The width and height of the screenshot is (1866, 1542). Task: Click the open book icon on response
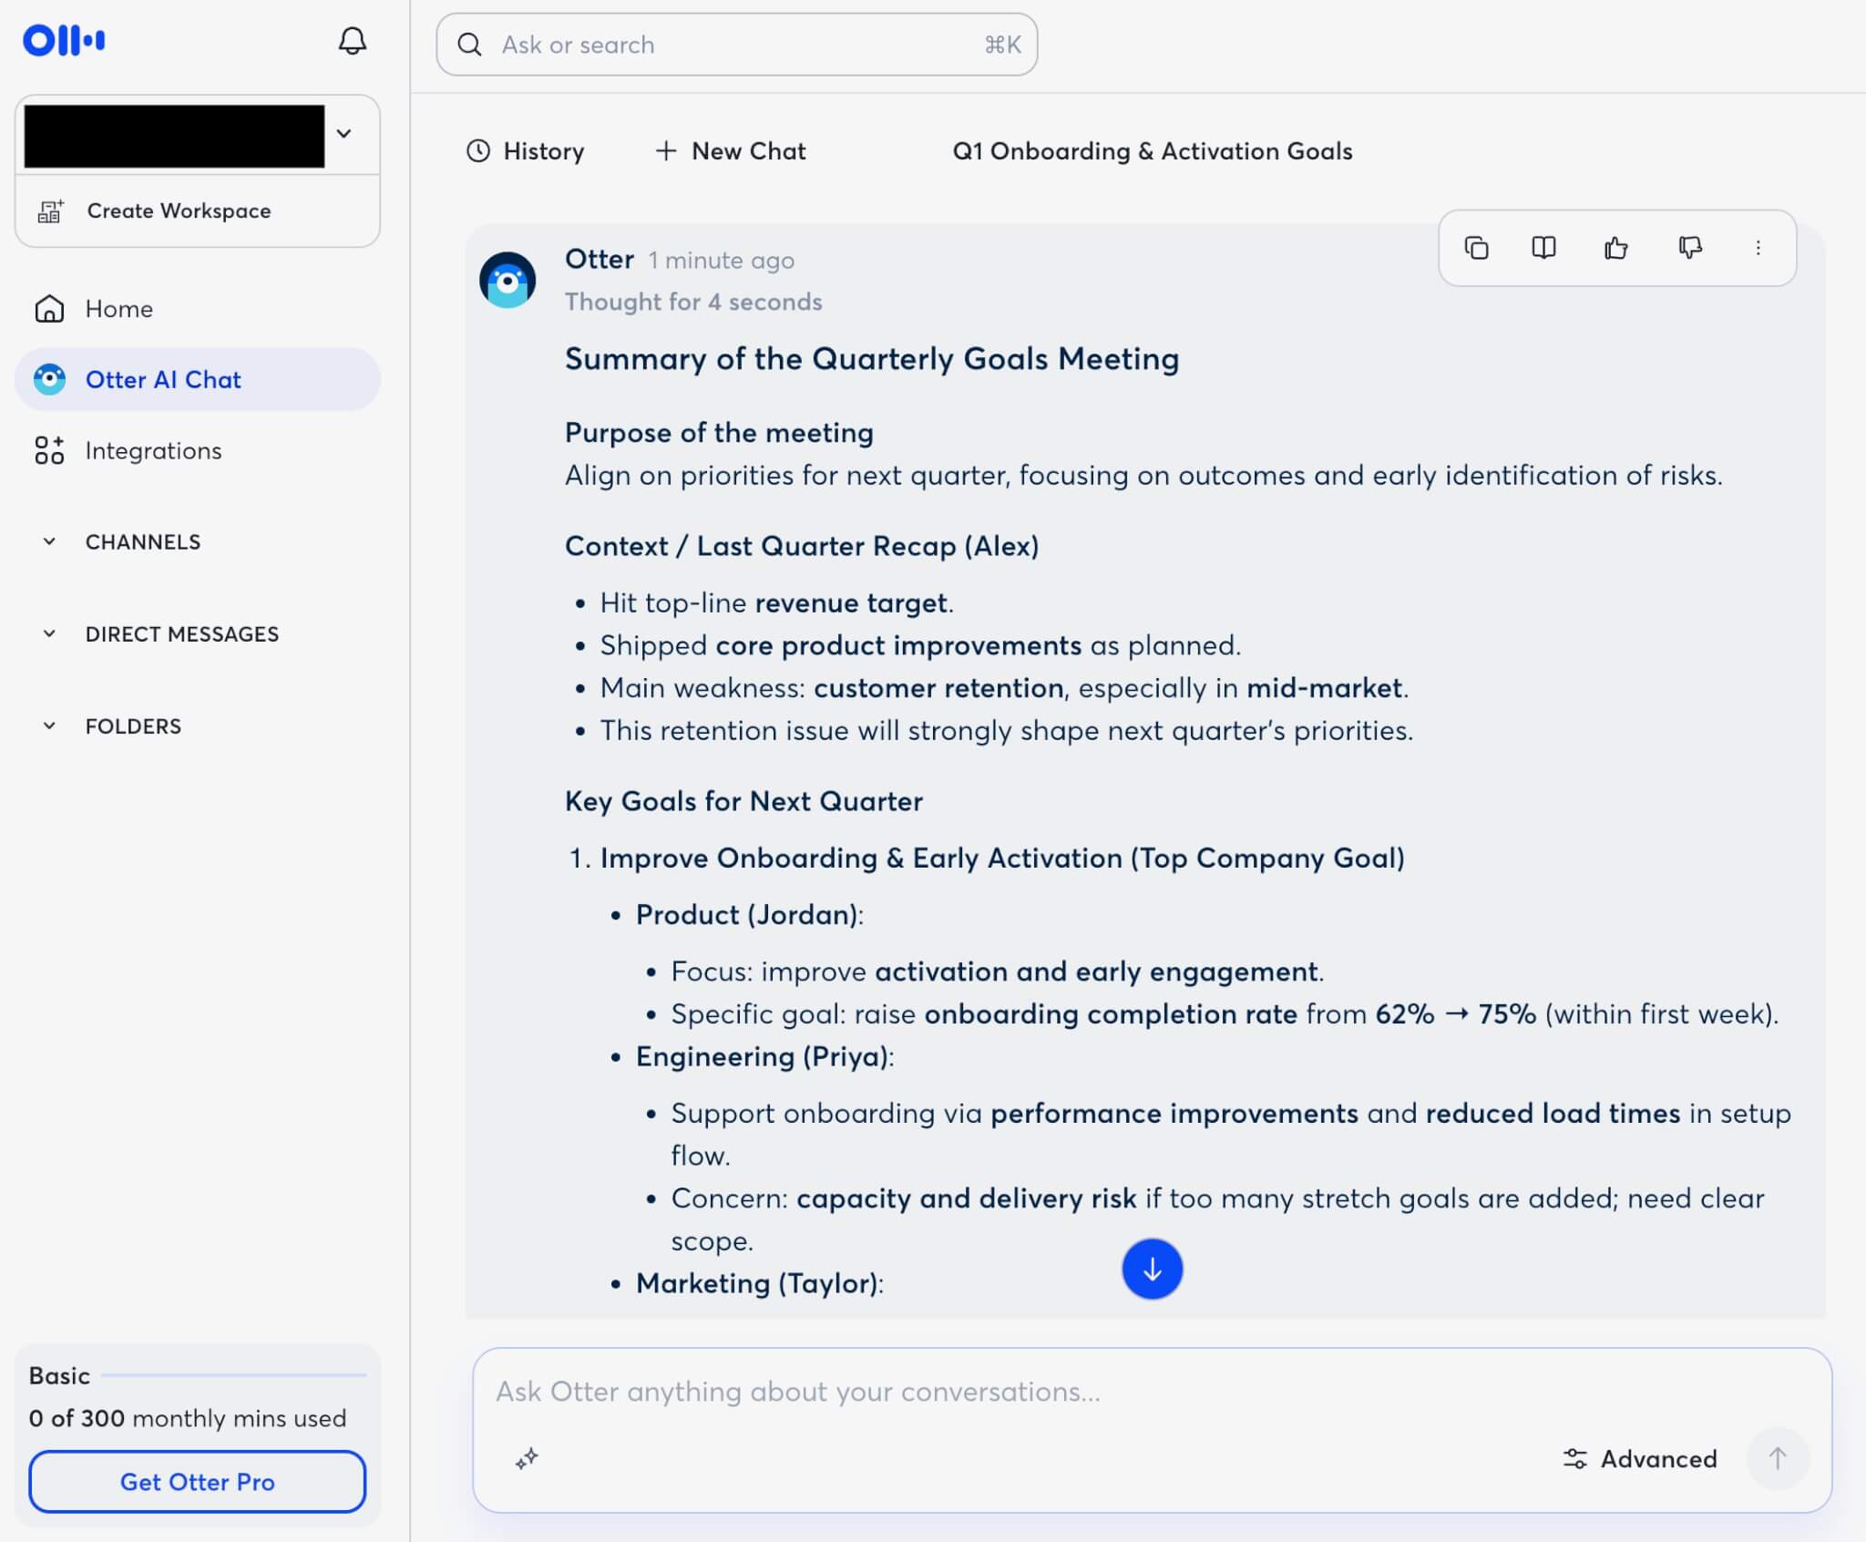click(1543, 248)
